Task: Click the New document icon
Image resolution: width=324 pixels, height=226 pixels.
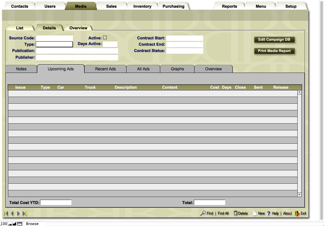Action: click(x=255, y=213)
